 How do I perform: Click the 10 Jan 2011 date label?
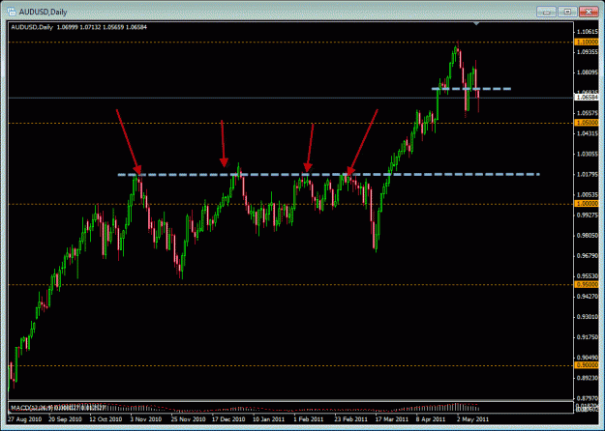(268, 419)
